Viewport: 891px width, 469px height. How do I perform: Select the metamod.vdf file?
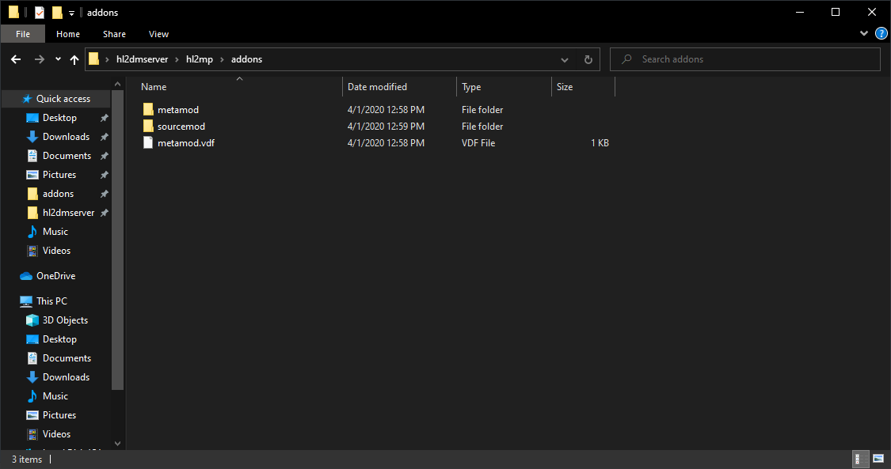[185, 143]
